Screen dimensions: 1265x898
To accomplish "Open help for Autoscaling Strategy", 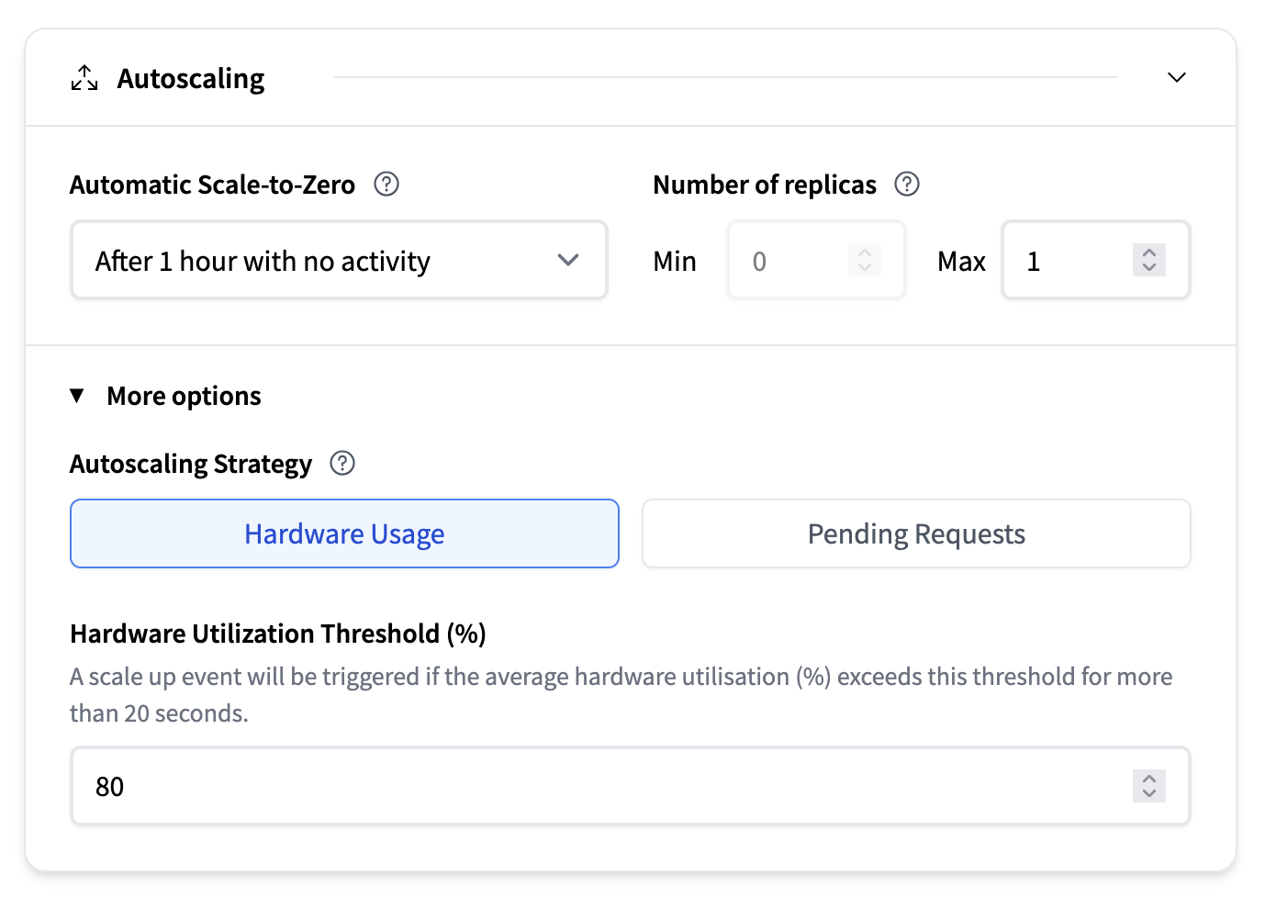I will [342, 464].
